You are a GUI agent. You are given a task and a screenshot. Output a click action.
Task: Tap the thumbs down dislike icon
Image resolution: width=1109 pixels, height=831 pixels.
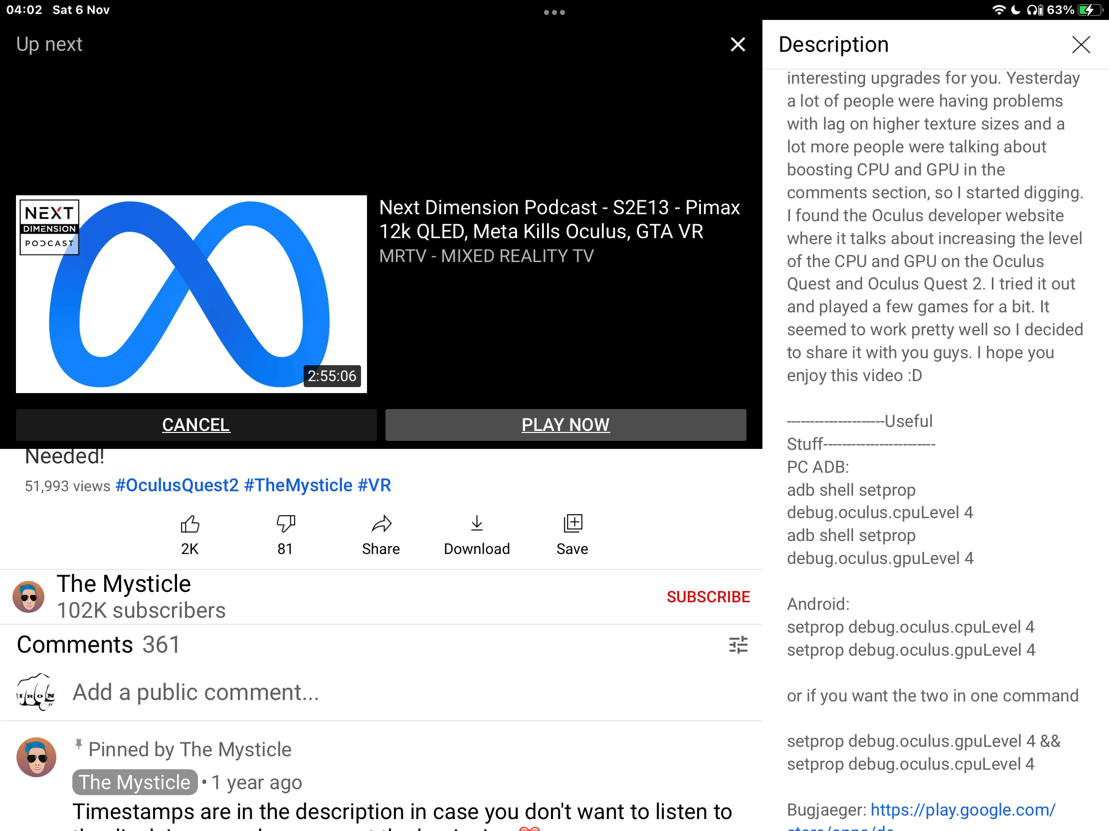pos(285,524)
